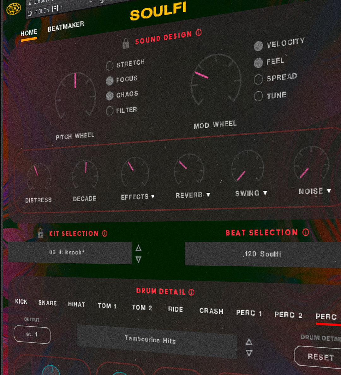Click the MIDI Ch icon in the Kontakt header
Viewport: 341px width, 375px height.
(x=29, y=14)
